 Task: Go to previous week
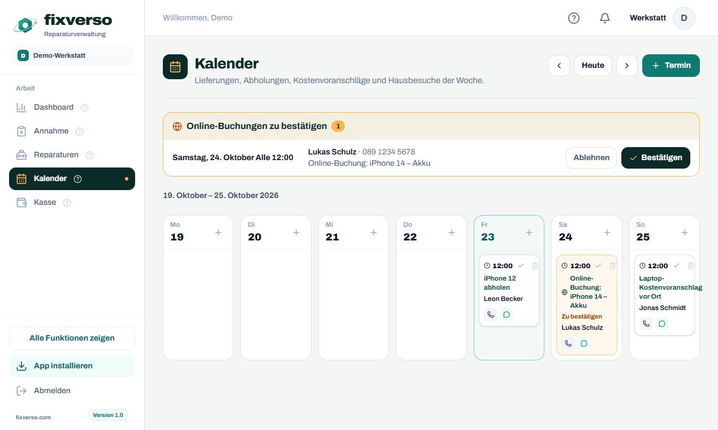point(559,66)
